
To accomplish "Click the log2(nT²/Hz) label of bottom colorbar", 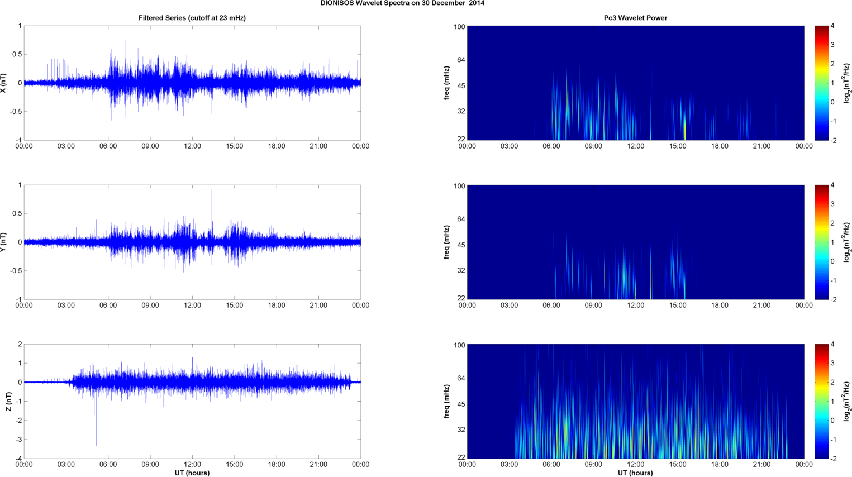I will pyautogui.click(x=847, y=401).
